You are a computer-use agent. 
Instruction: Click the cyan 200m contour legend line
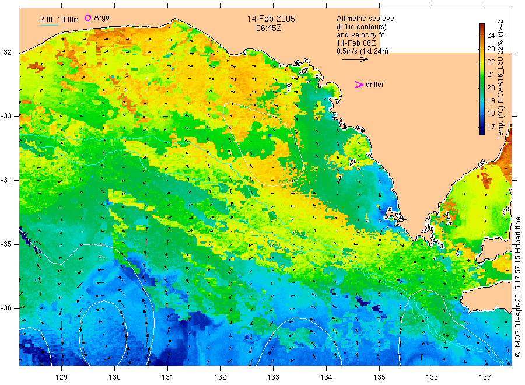click(x=49, y=24)
